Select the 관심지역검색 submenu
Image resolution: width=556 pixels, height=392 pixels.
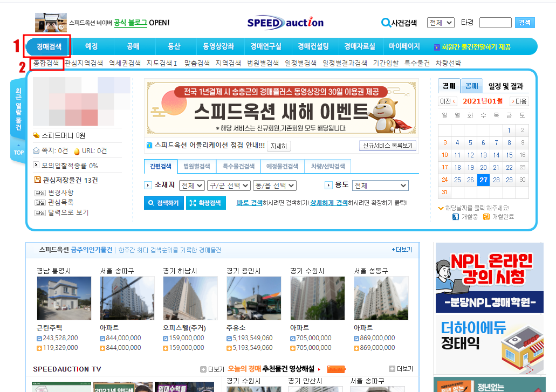[84, 63]
